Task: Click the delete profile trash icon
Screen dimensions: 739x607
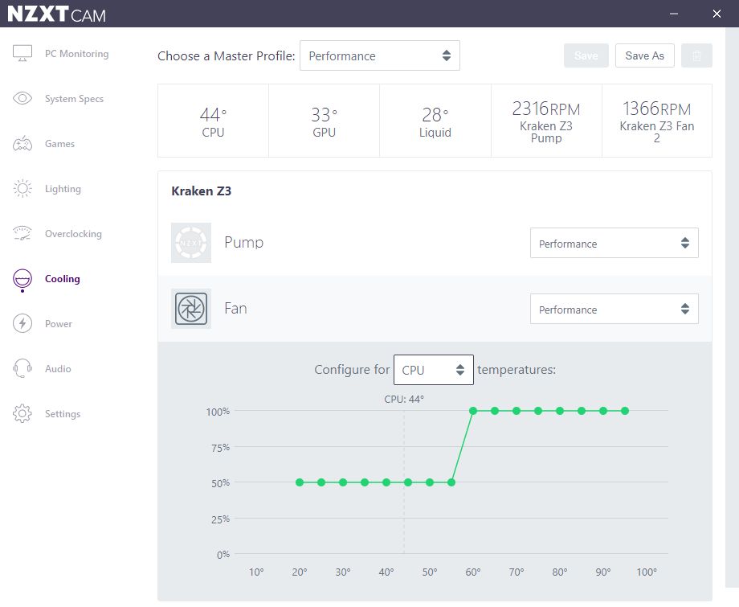Action: click(696, 55)
